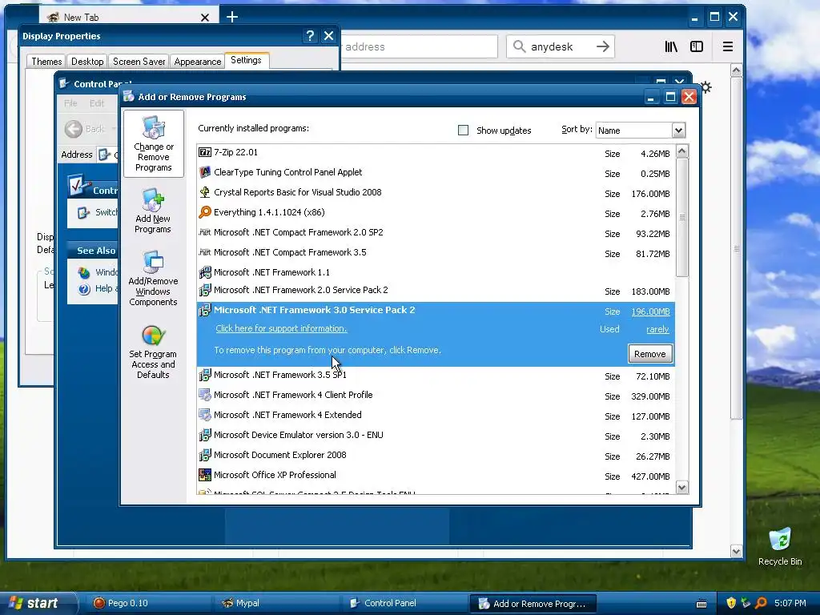Screen dimensions: 820x615
Task: Switch to Pego 0.10 taskbar button
Action: click(x=147, y=603)
